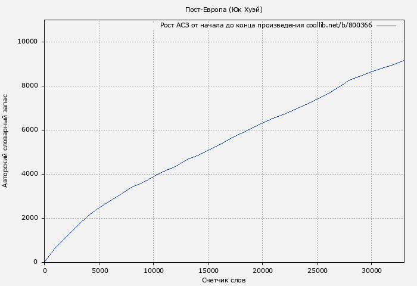
Task: Click the blue curve's end at right edge
Action: (x=403, y=61)
